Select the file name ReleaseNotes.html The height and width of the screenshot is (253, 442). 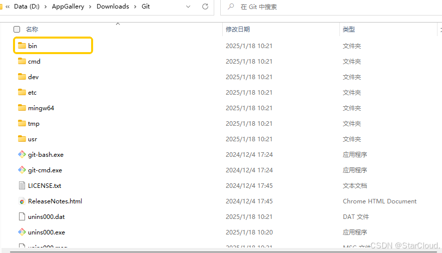(x=55, y=201)
